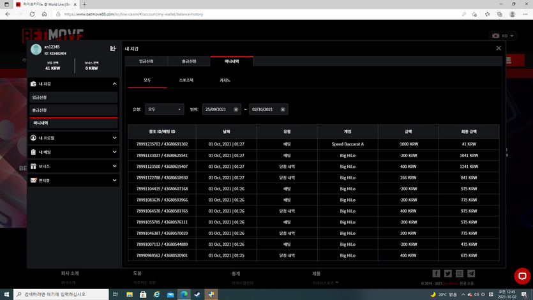Viewport: 533px width, 300px height.
Task: Click the -1000 KRW amount cell
Action: (x=409, y=144)
